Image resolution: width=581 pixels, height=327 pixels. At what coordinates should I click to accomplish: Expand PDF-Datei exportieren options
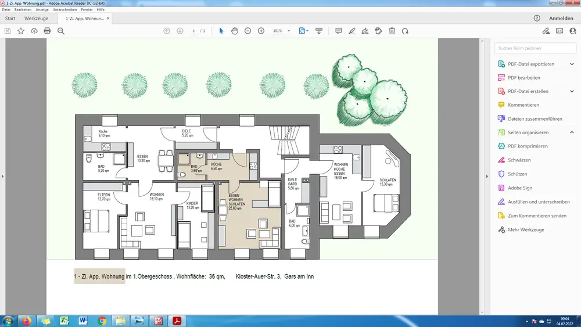572,64
